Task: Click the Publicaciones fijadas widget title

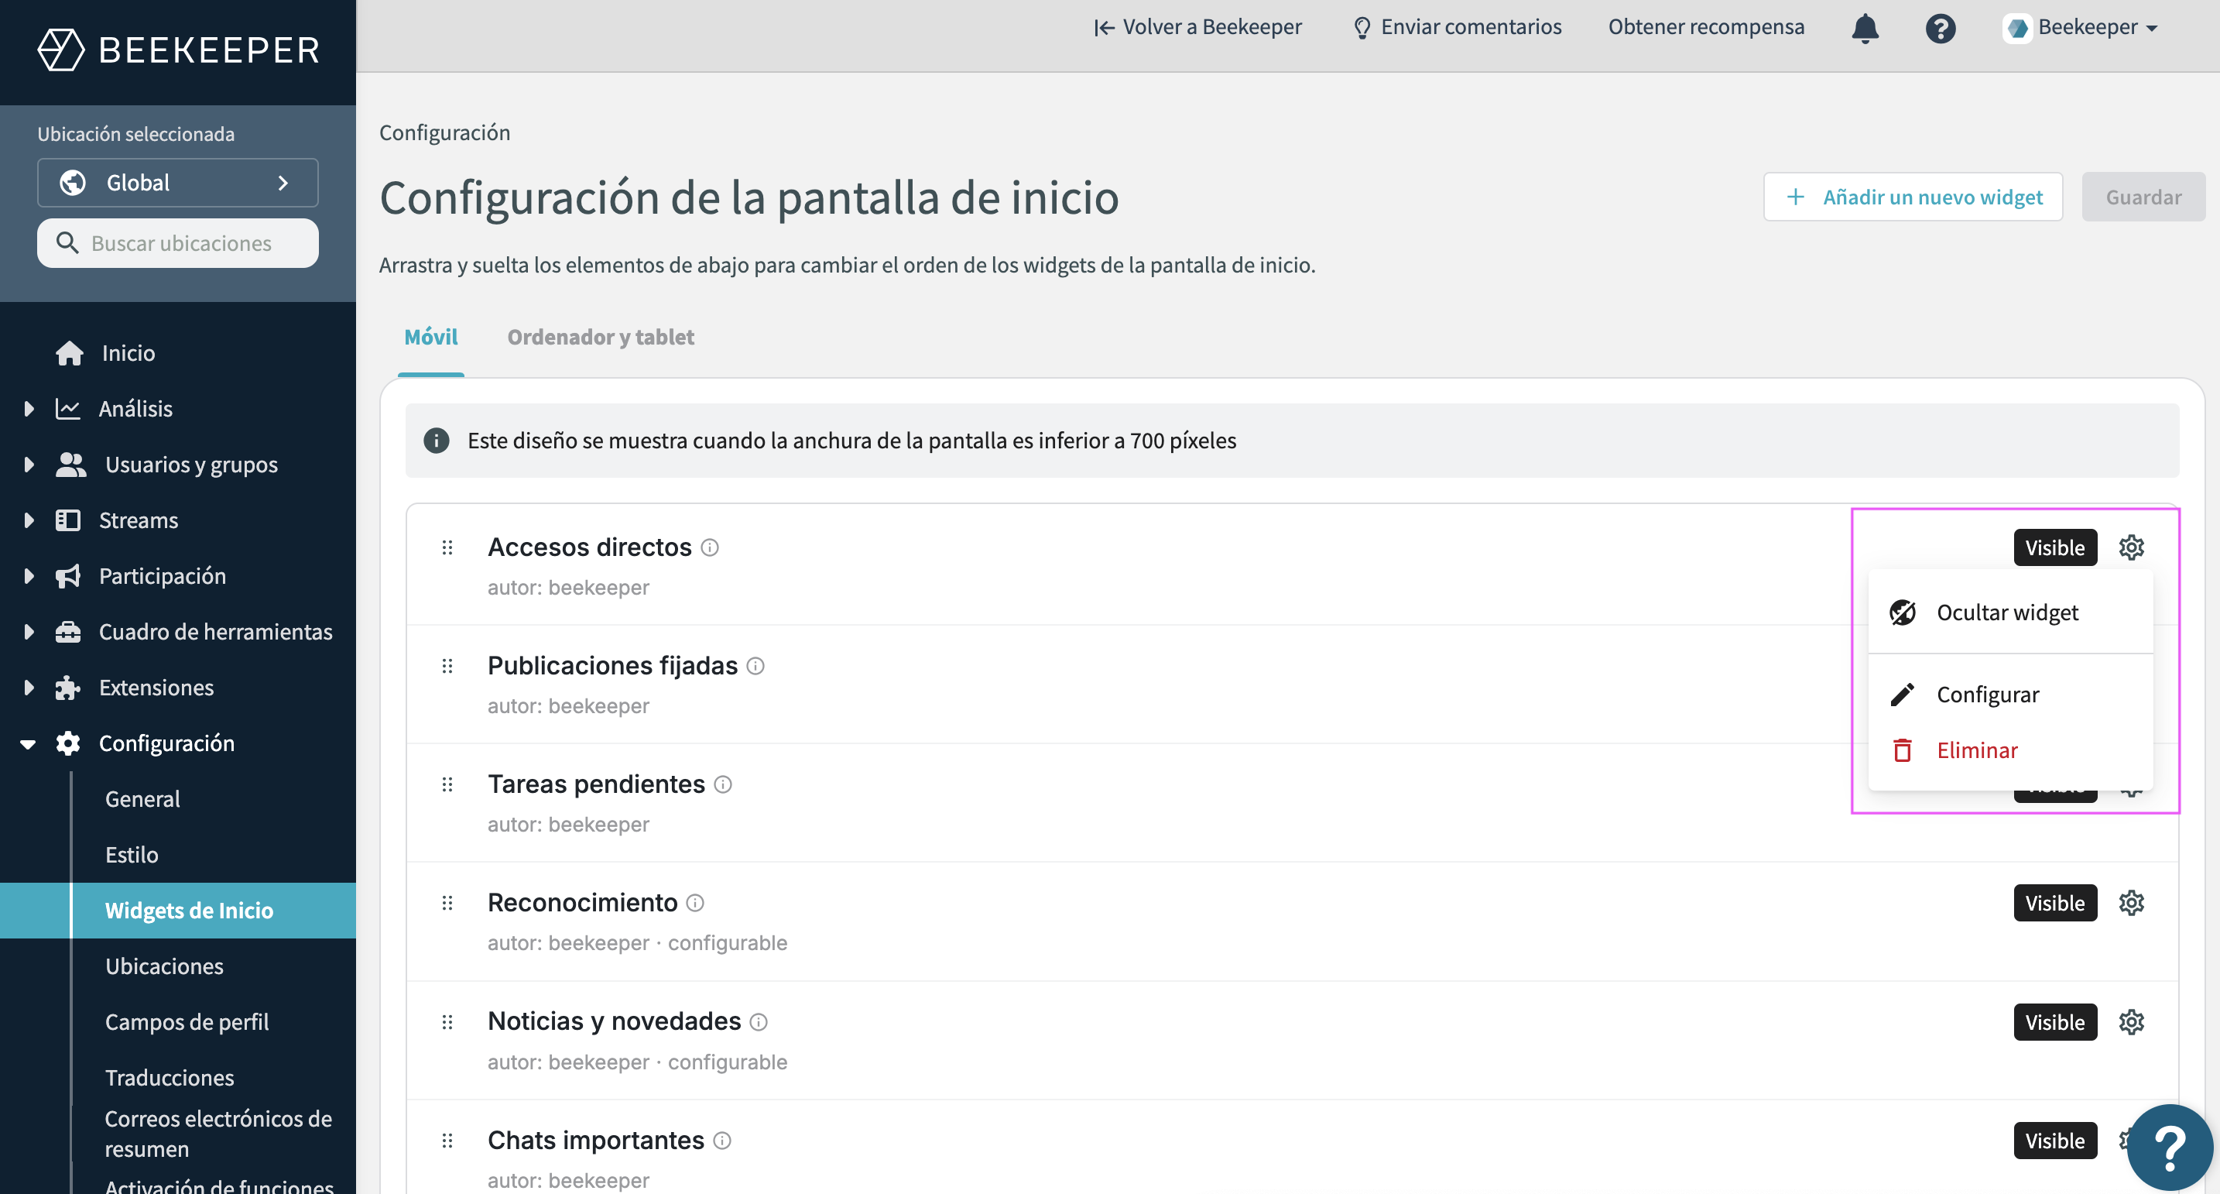Action: click(613, 666)
